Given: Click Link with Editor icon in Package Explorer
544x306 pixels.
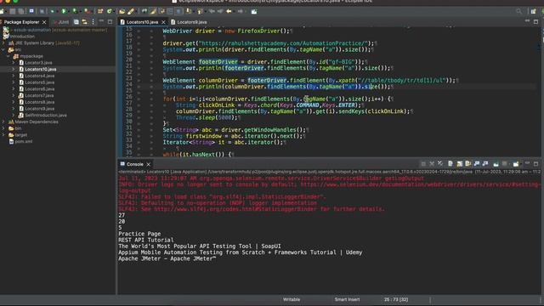Looking at the screenshot, I should [x=84, y=22].
